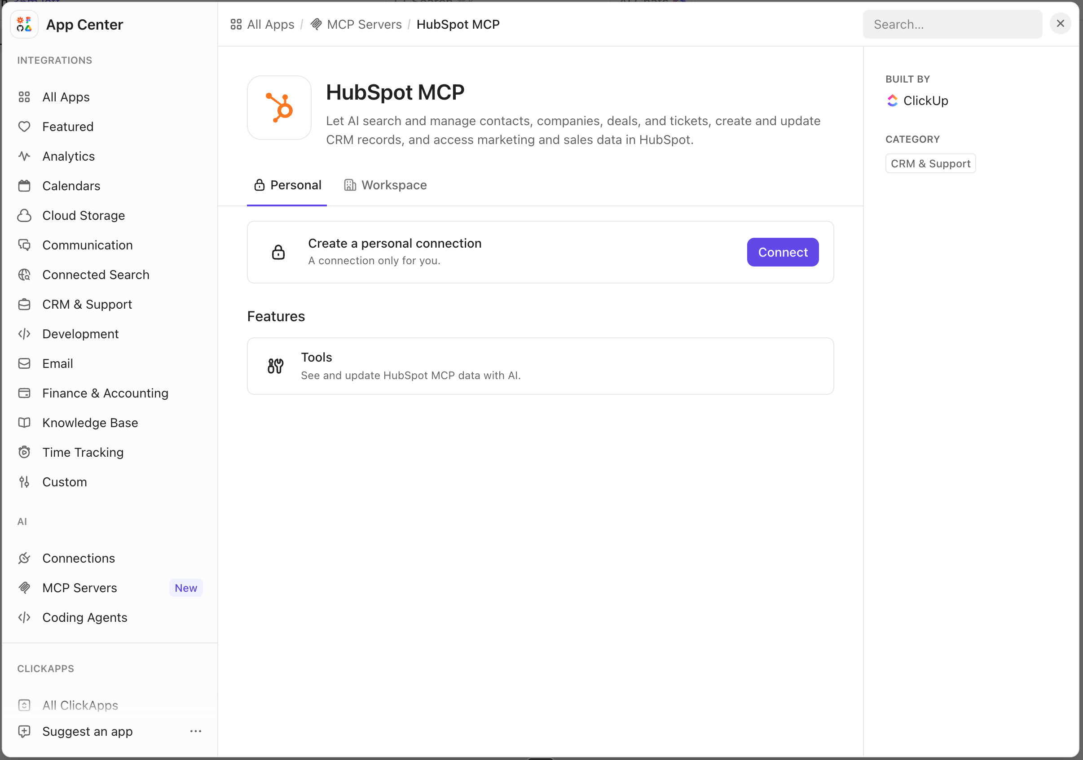Click the New badge next to MCP Servers

tap(186, 588)
